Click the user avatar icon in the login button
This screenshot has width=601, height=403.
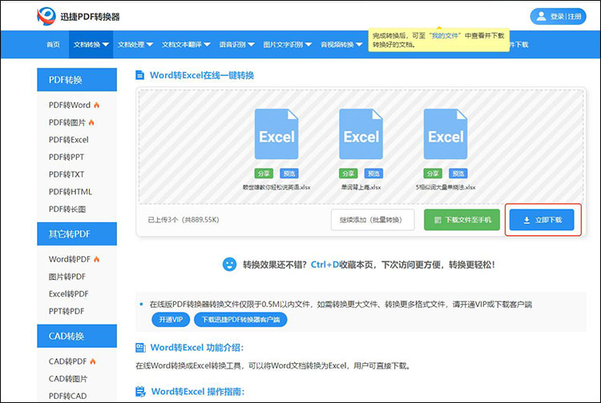541,17
